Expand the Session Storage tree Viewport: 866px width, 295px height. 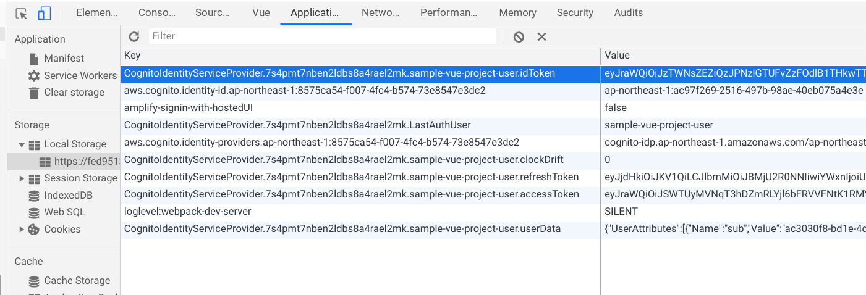(22, 178)
